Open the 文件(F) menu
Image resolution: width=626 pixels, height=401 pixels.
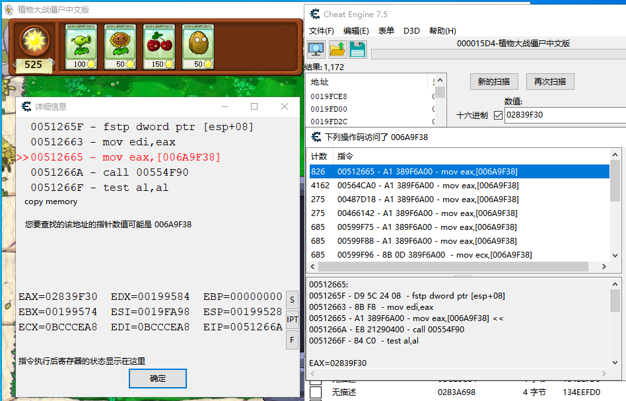[x=322, y=31]
